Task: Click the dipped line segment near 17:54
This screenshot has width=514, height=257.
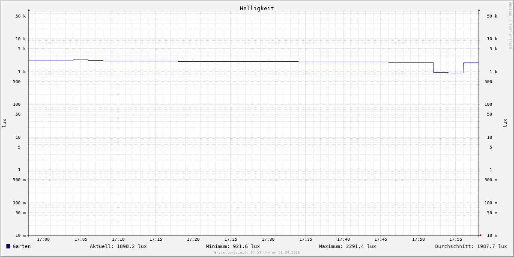Action: click(x=448, y=73)
